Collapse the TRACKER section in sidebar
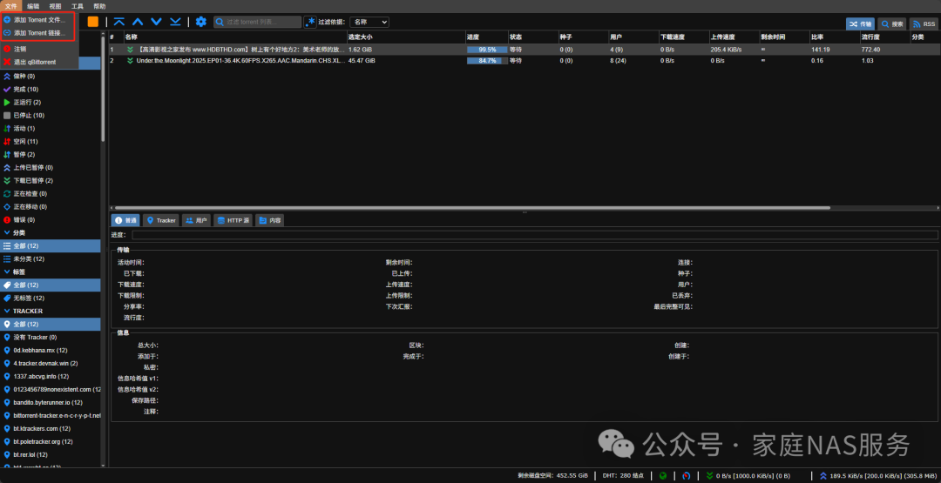The width and height of the screenshot is (941, 483). pyautogui.click(x=8, y=311)
